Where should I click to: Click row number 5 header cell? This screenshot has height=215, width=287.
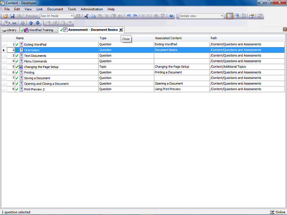click(x=11, y=67)
